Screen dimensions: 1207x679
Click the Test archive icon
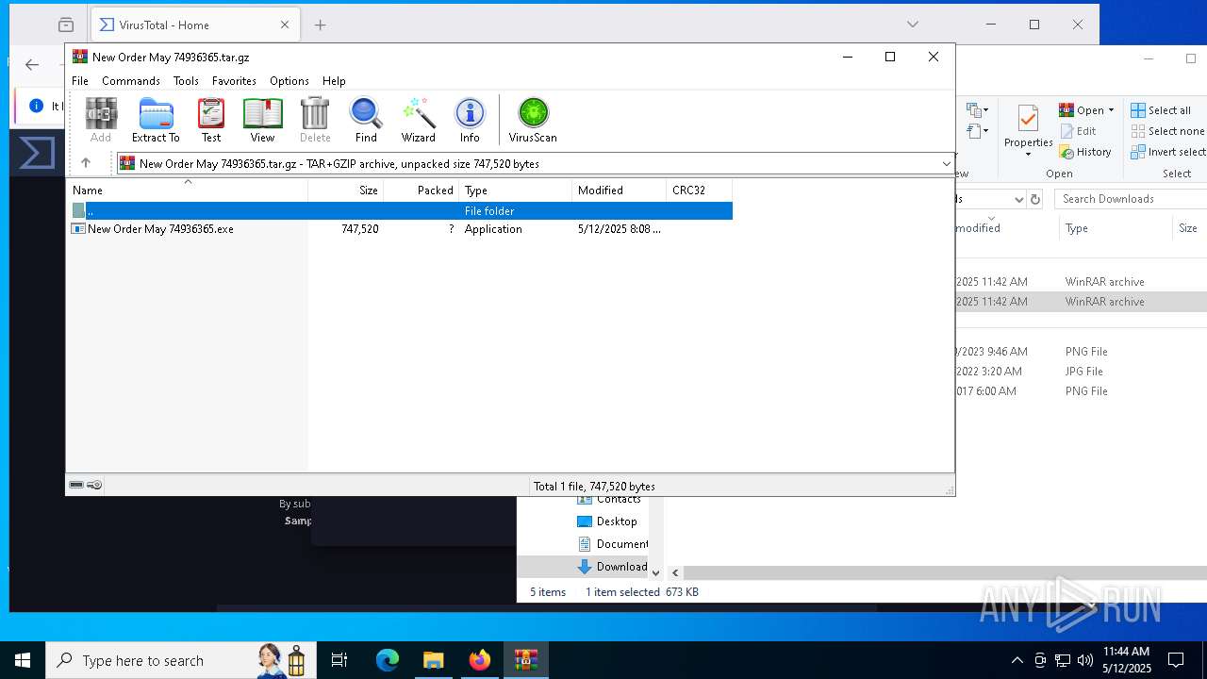211,120
